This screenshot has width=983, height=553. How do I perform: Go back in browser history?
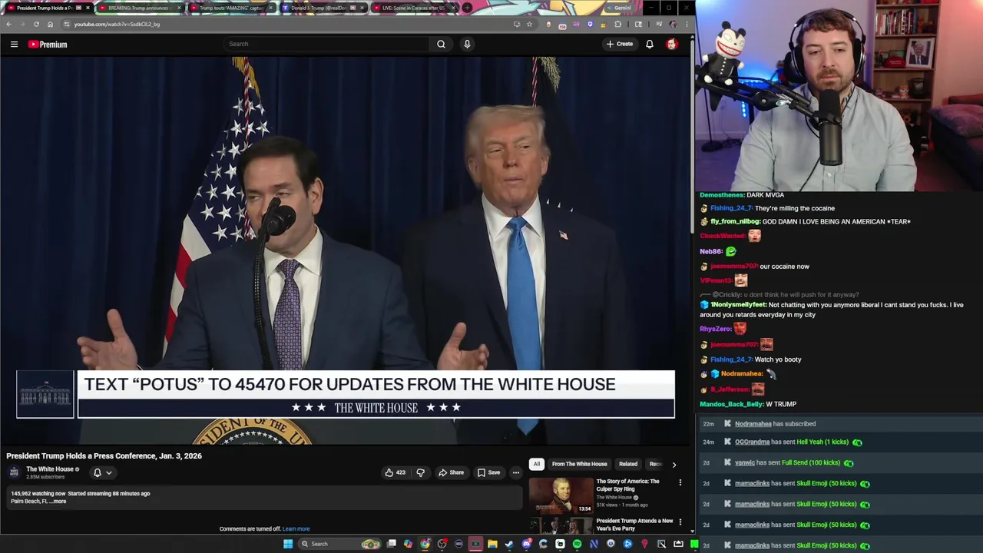[x=8, y=24]
